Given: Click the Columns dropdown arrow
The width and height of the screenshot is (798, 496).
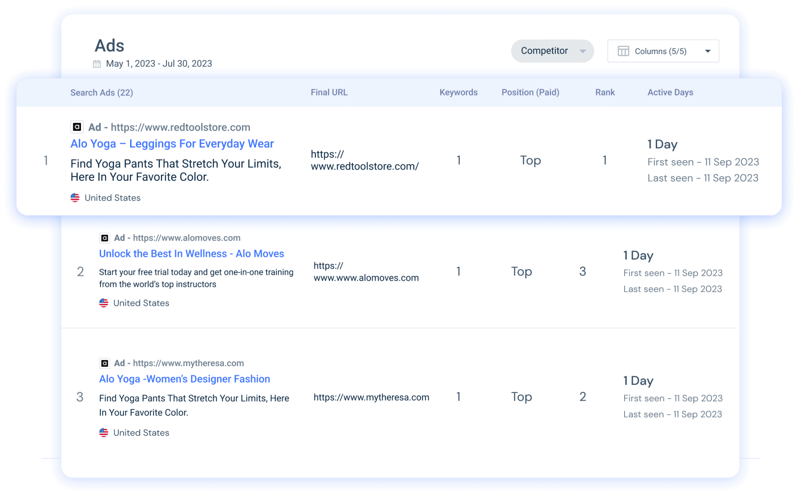Looking at the screenshot, I should click(708, 51).
